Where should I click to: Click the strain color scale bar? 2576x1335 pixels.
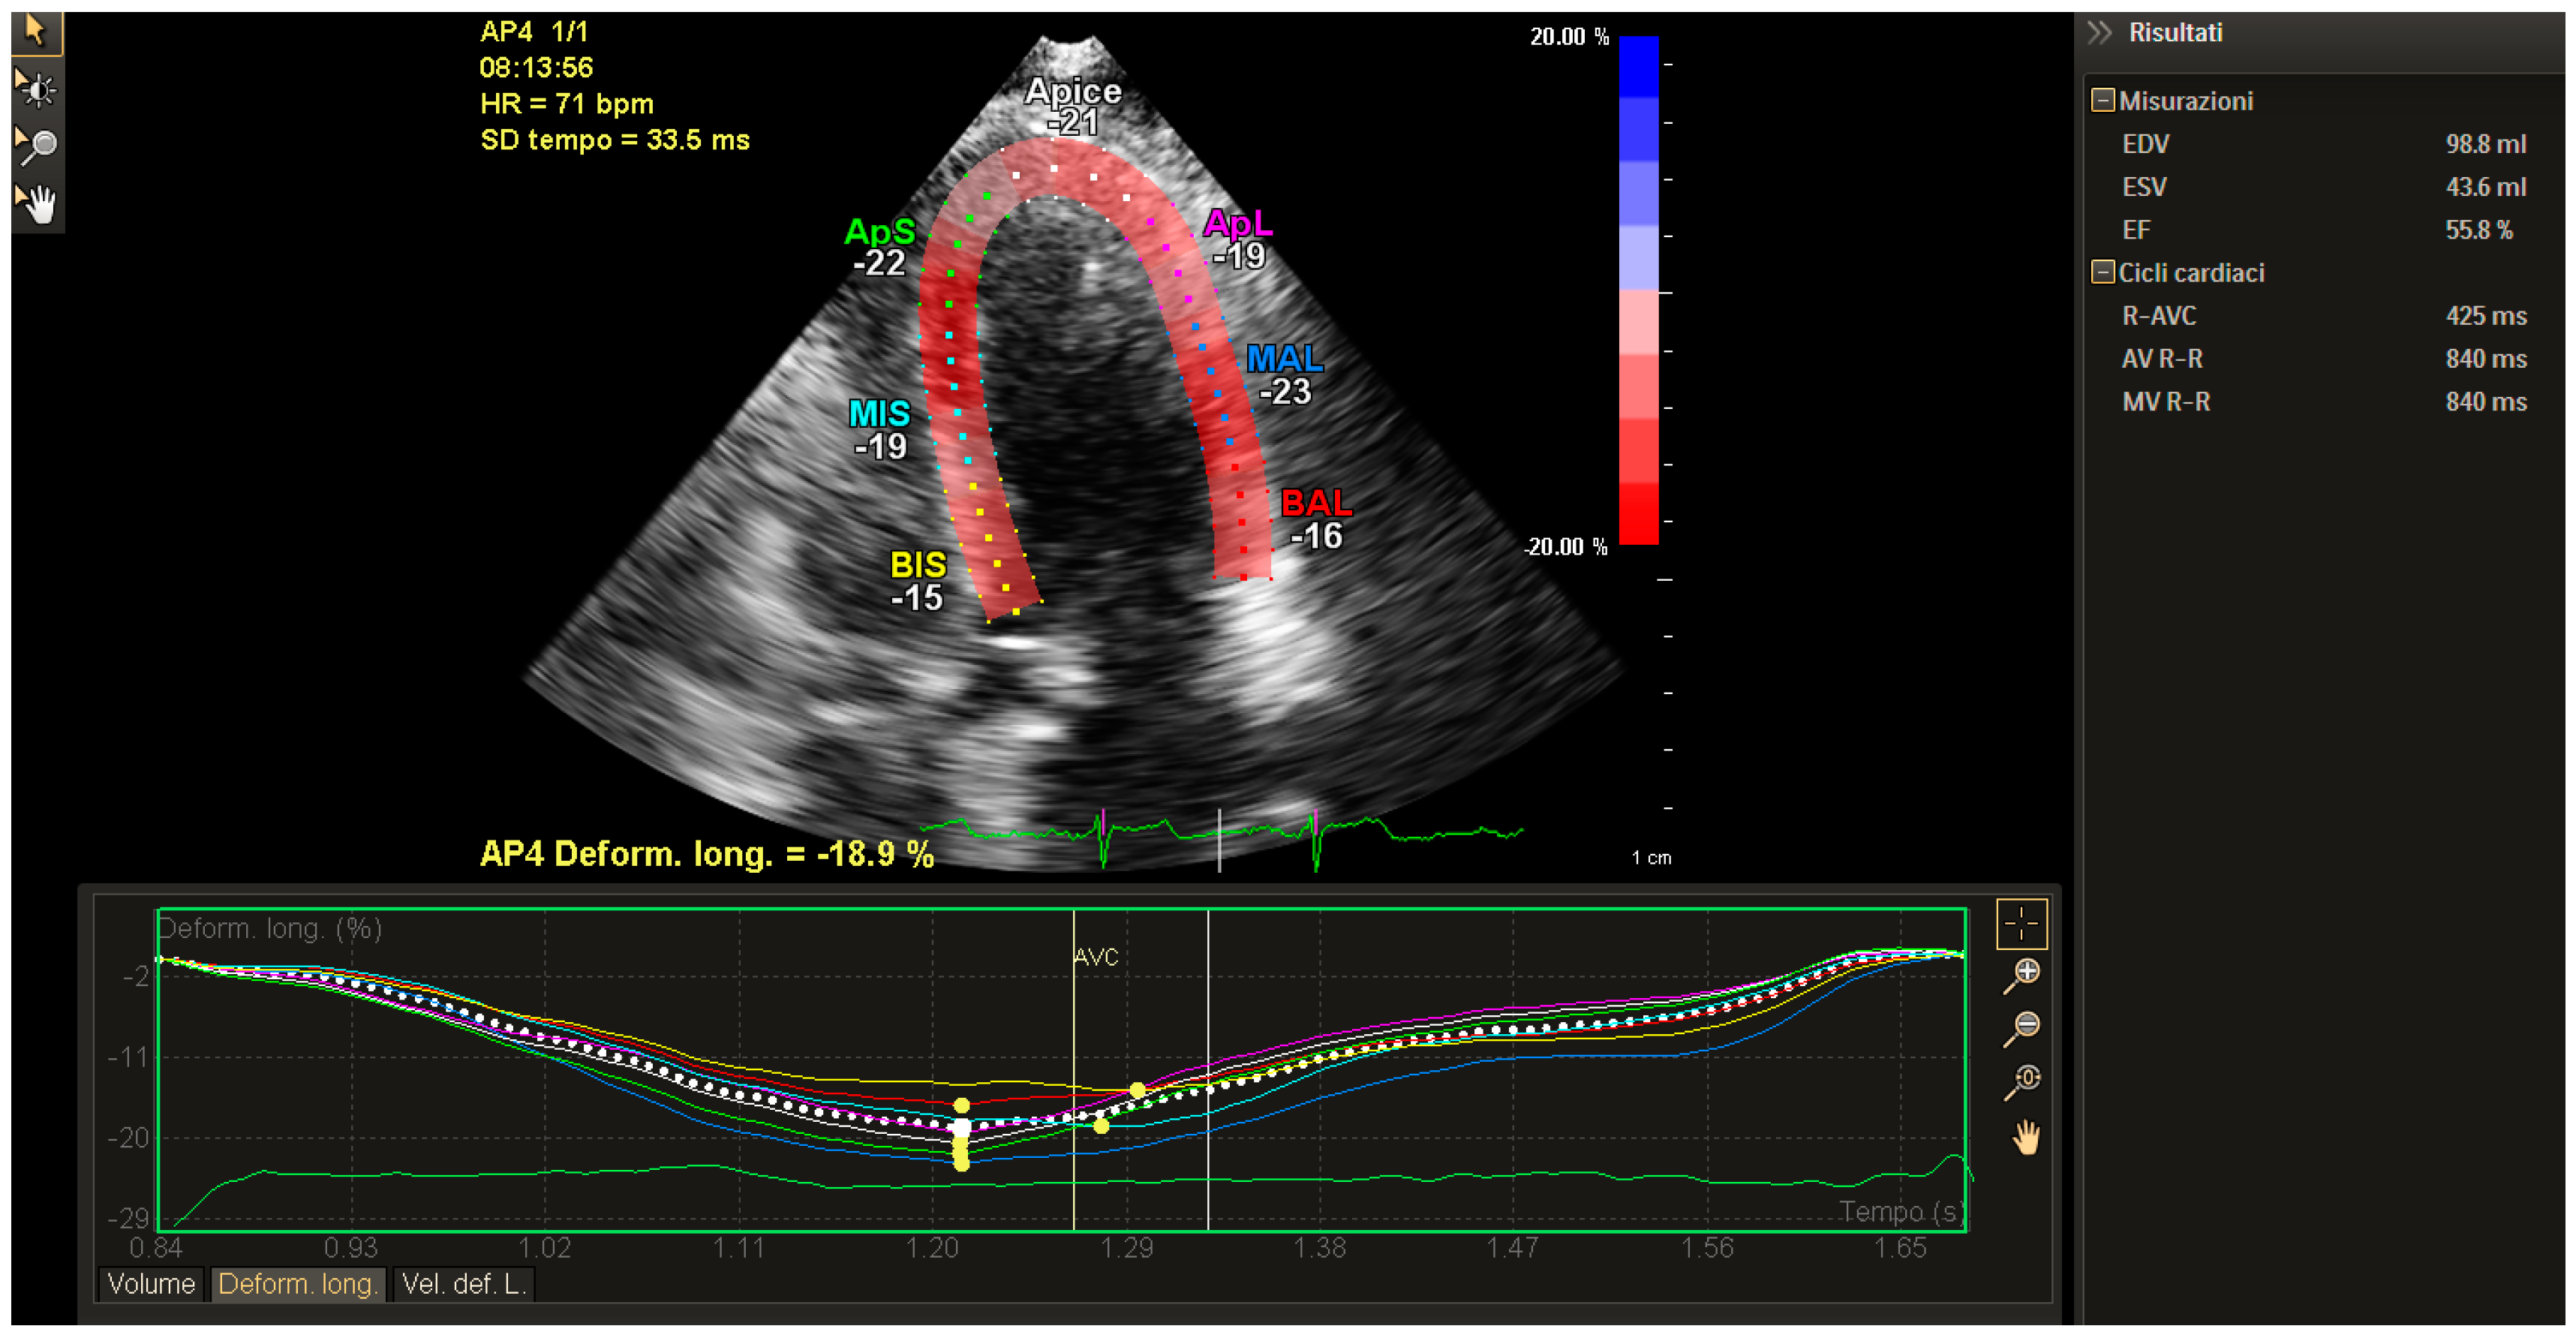click(x=1638, y=290)
